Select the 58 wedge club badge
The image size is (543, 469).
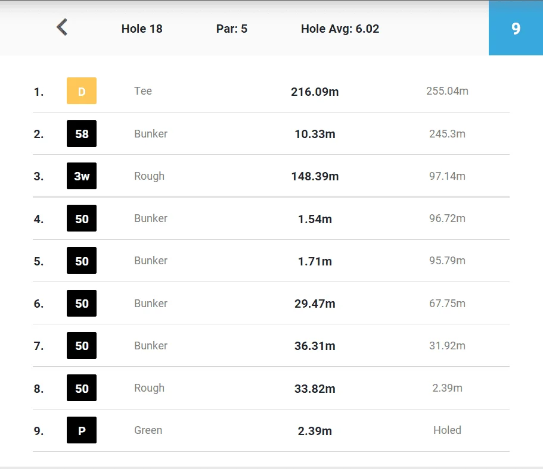click(82, 133)
